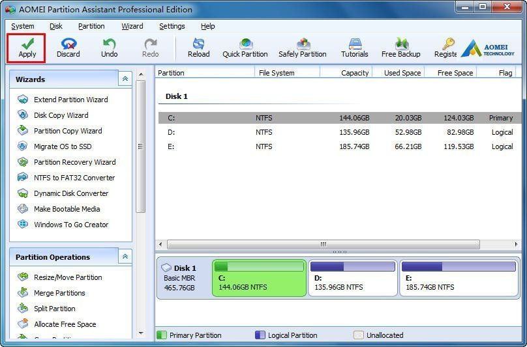Click the Primary Partition legend swatch
Screen dimensions: 527x347
pyautogui.click(x=162, y=335)
